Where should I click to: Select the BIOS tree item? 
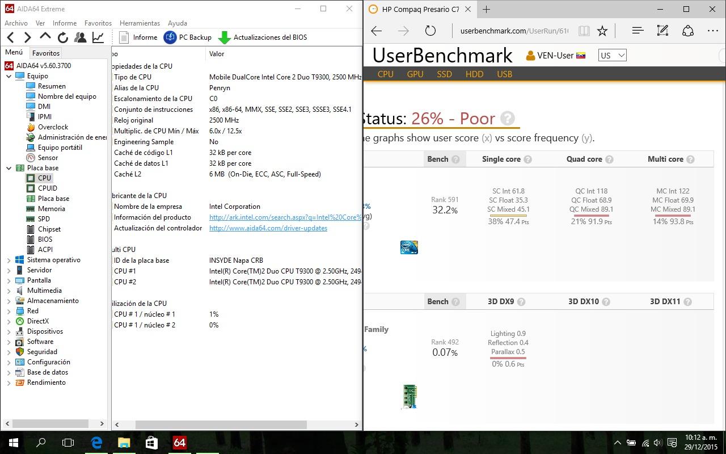pyautogui.click(x=45, y=239)
